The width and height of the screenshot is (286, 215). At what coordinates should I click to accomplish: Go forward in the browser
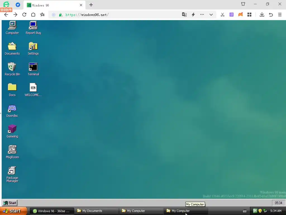[15, 15]
